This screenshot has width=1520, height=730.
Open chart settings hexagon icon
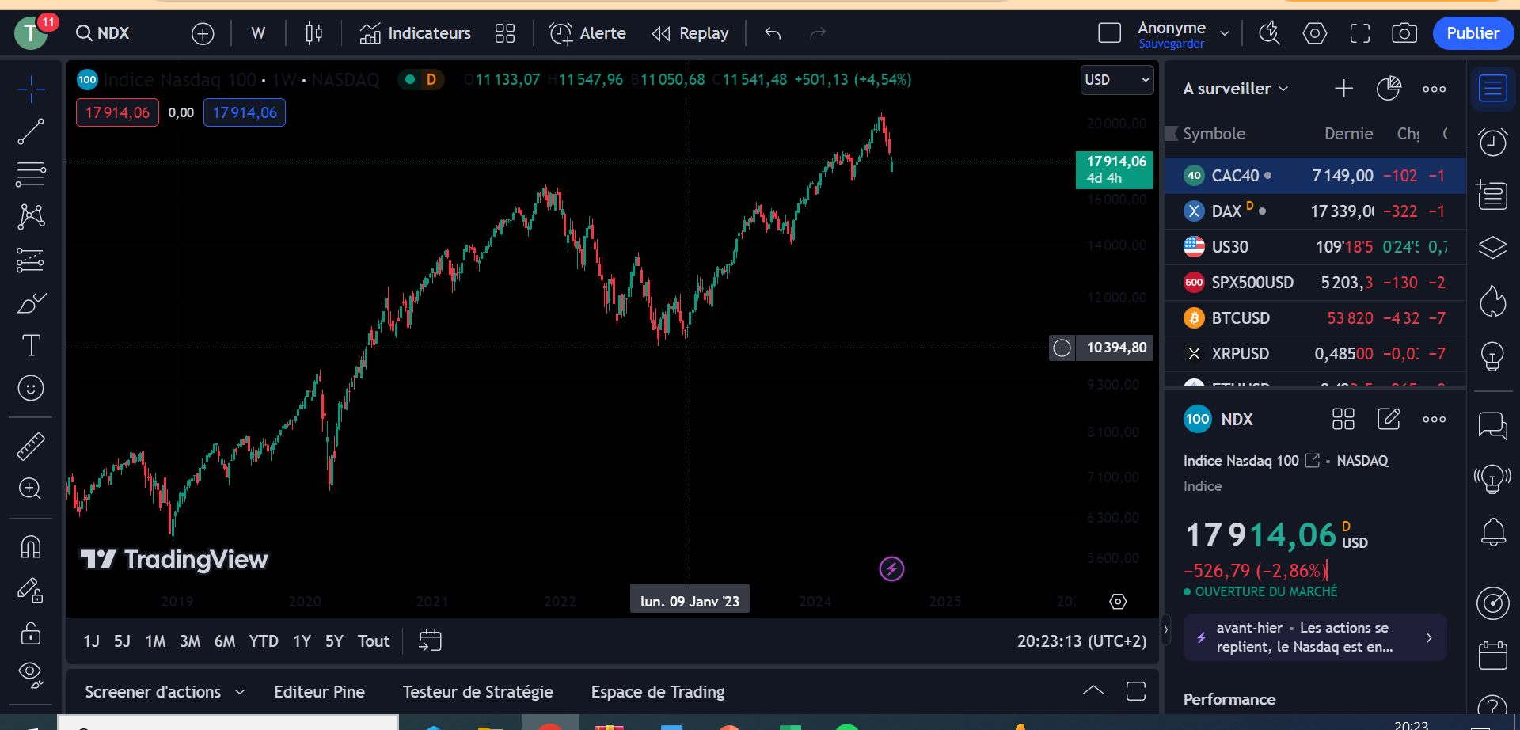pyautogui.click(x=1315, y=33)
